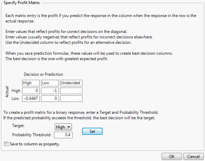205x161 pixels.
Task: Click the Actual Low row label
Action: pyautogui.click(x=16, y=99)
